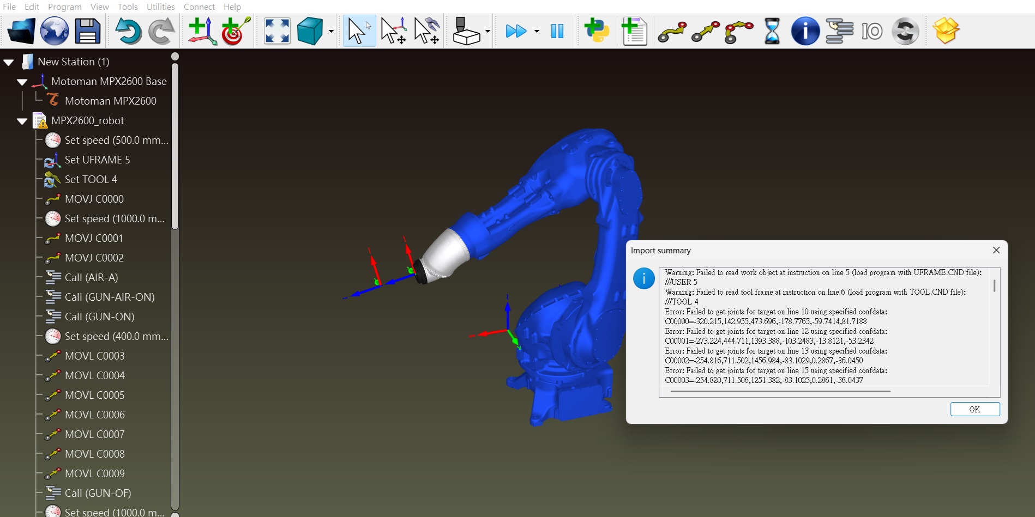The width and height of the screenshot is (1035, 517).
Task: Add a new reference frame
Action: 202,31
